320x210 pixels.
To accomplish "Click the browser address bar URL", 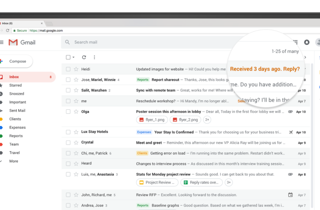I will tap(46, 30).
